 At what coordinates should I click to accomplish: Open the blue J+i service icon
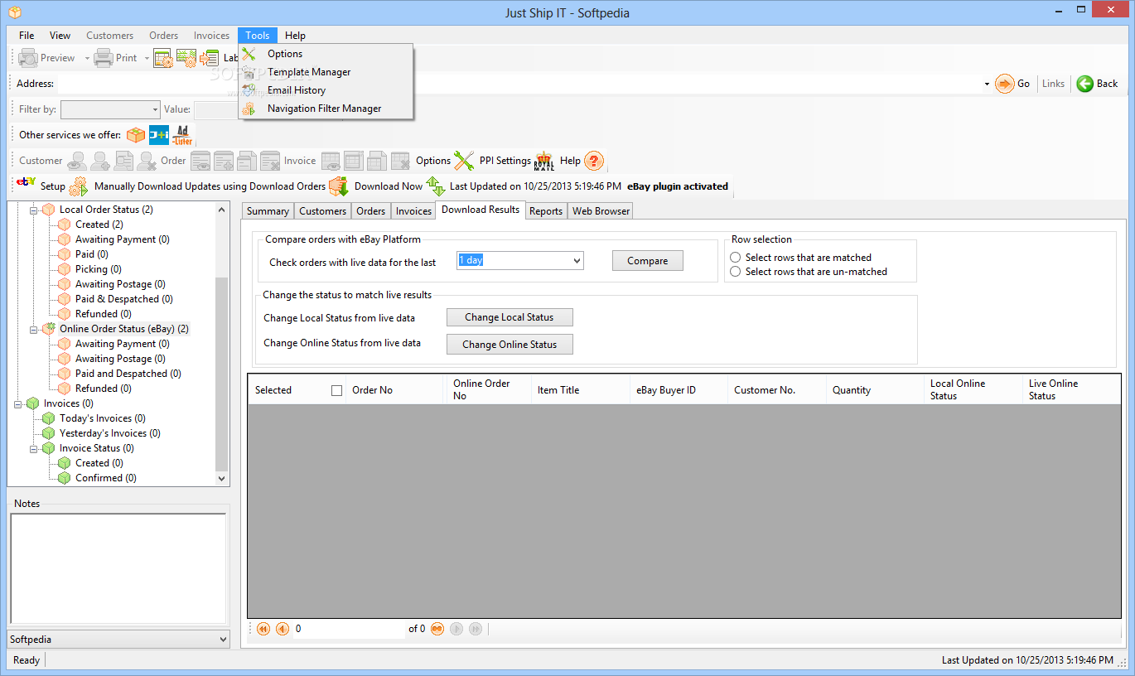pos(159,135)
